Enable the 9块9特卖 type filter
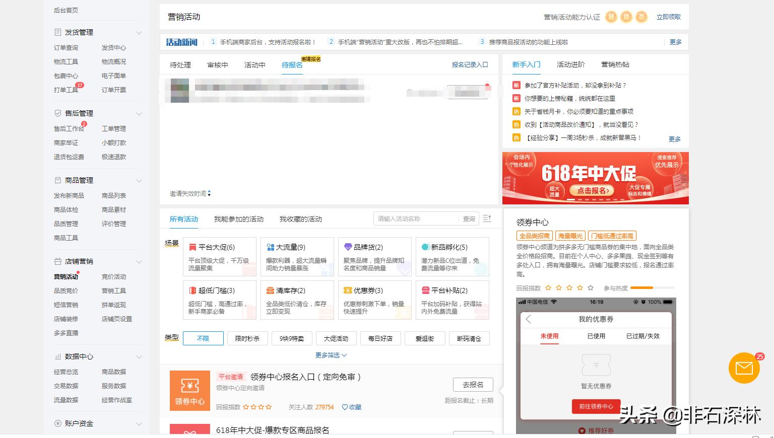Viewport: 774px width, 438px height. pyautogui.click(x=292, y=338)
